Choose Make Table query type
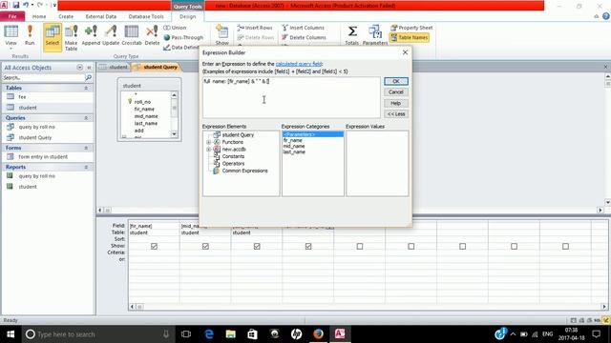Image resolution: width=611 pixels, height=343 pixels. [71, 38]
